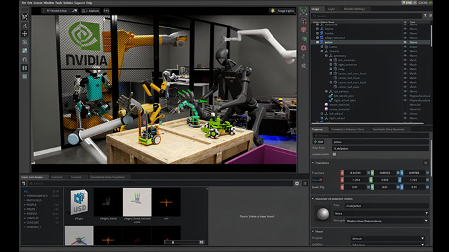Click the red cube icon in right-side toolbar
The height and width of the screenshot is (252, 449).
click(x=303, y=29)
